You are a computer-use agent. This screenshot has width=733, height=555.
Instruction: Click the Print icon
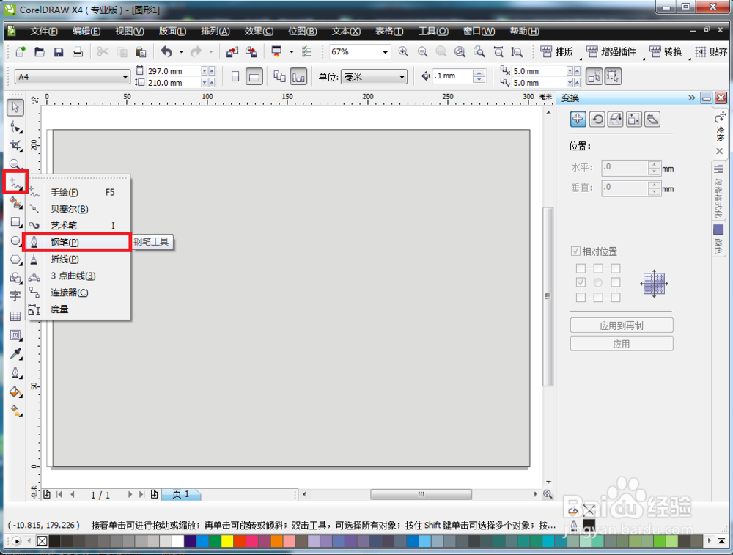(x=78, y=51)
